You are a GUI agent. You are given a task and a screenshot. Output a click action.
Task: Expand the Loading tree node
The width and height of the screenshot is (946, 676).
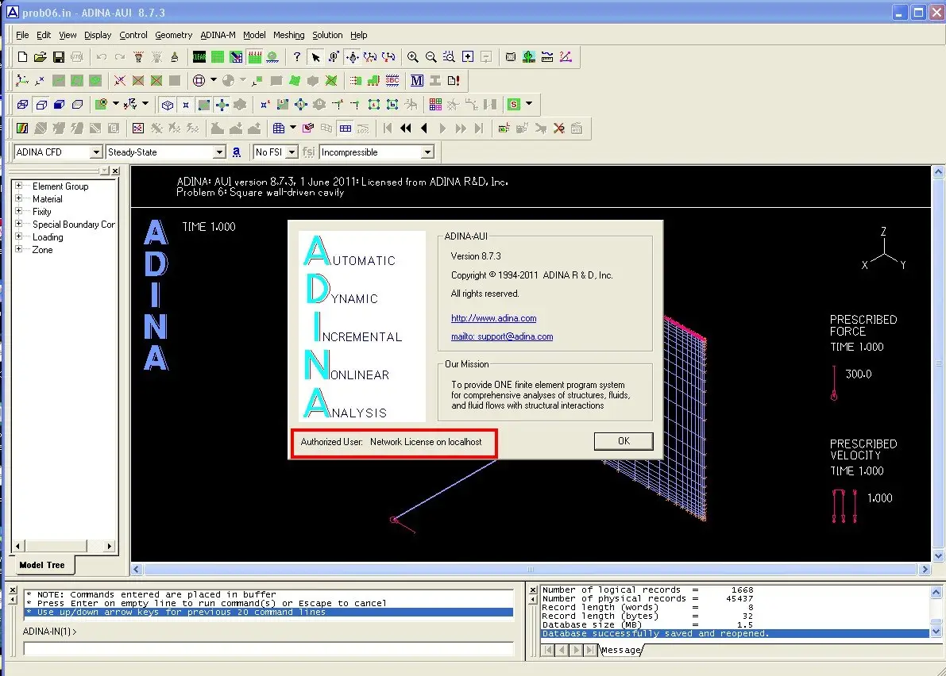[18, 237]
